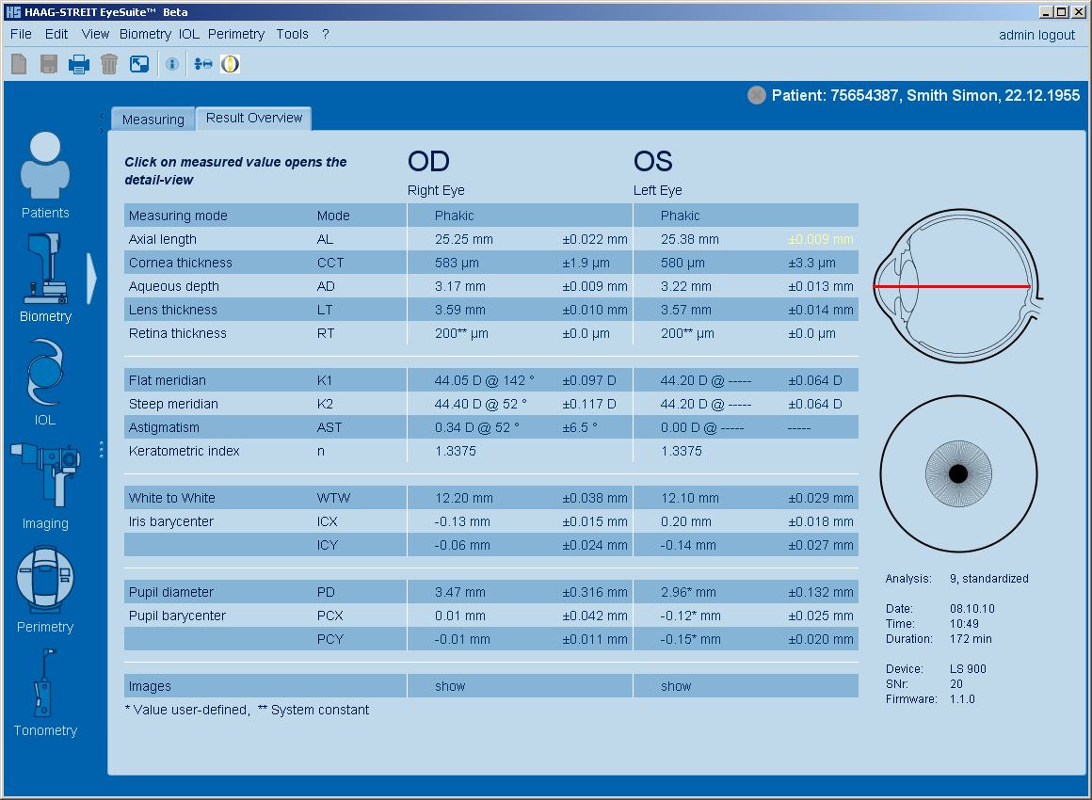Image resolution: width=1092 pixels, height=800 pixels.
Task: Click the fullscreen toggle icon in the toolbar
Action: tap(138, 64)
